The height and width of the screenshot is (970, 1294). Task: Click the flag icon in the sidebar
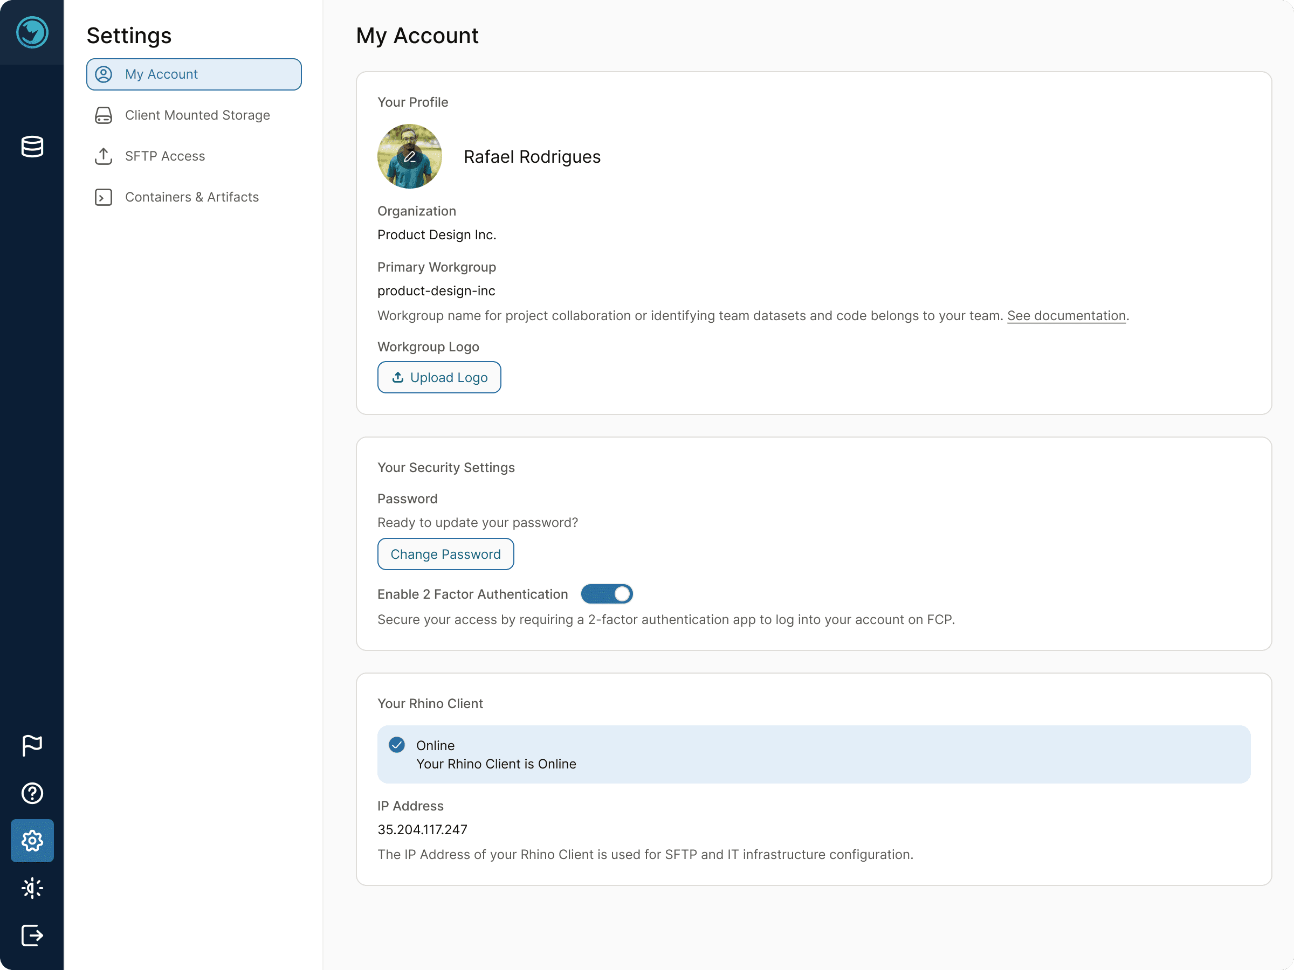coord(32,745)
